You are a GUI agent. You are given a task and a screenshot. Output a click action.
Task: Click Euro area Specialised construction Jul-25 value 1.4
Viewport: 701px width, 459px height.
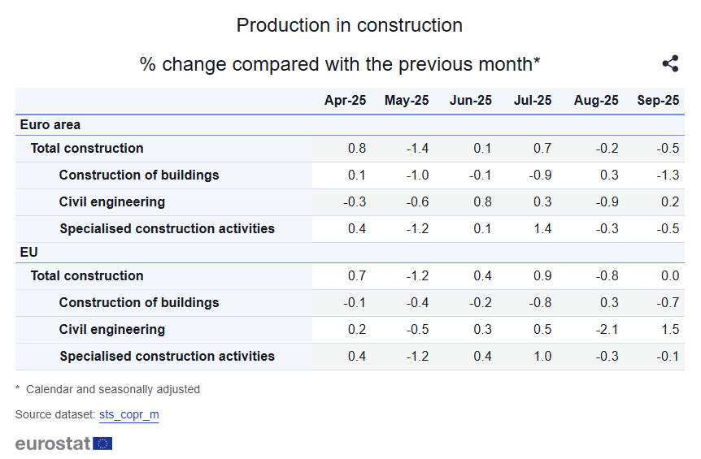tap(542, 229)
